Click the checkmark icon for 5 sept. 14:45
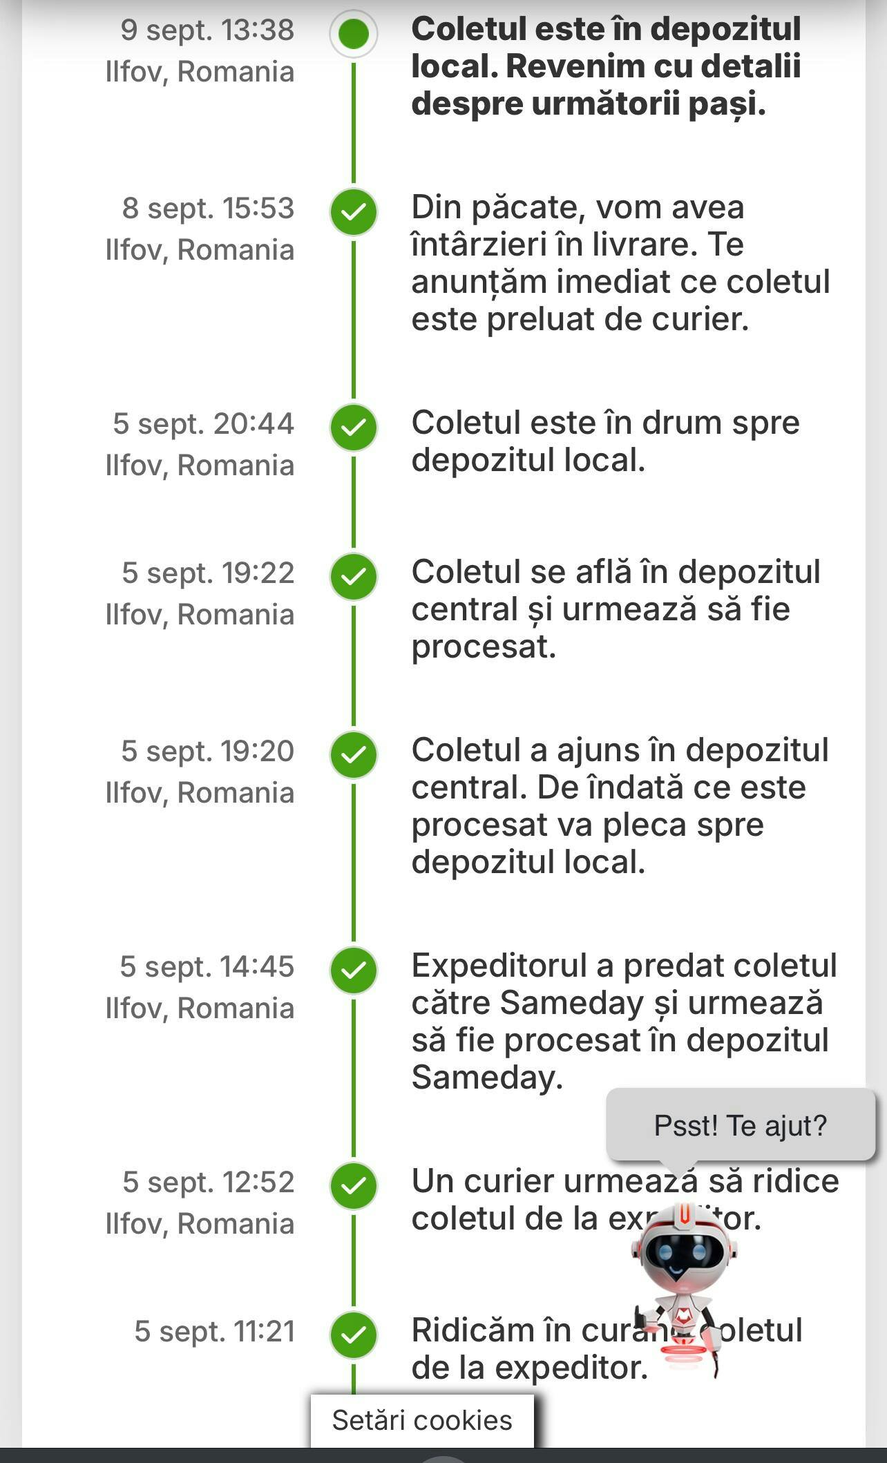The height and width of the screenshot is (1463, 887). pyautogui.click(x=354, y=970)
